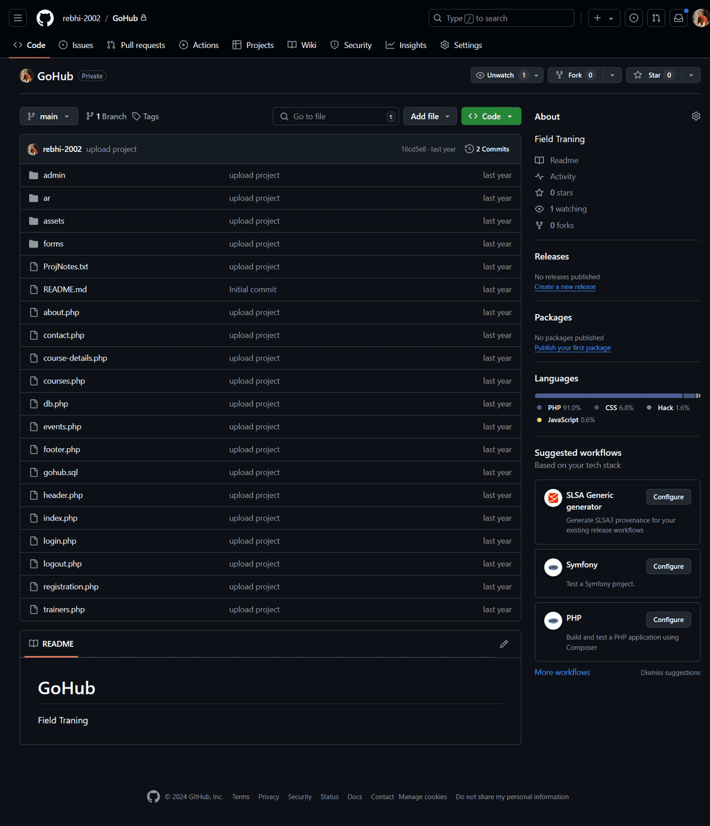This screenshot has width=710, height=826.
Task: Configure the Symfony workflow
Action: coord(668,567)
